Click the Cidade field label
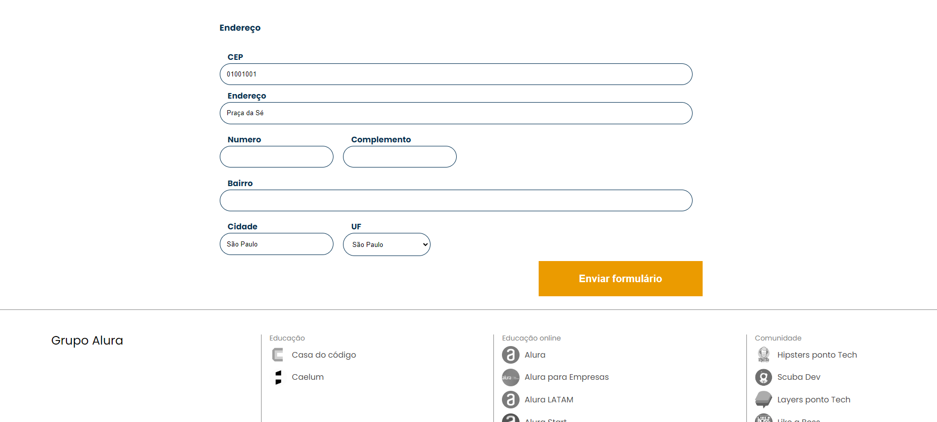Screen dimensions: 937x422 pos(242,227)
